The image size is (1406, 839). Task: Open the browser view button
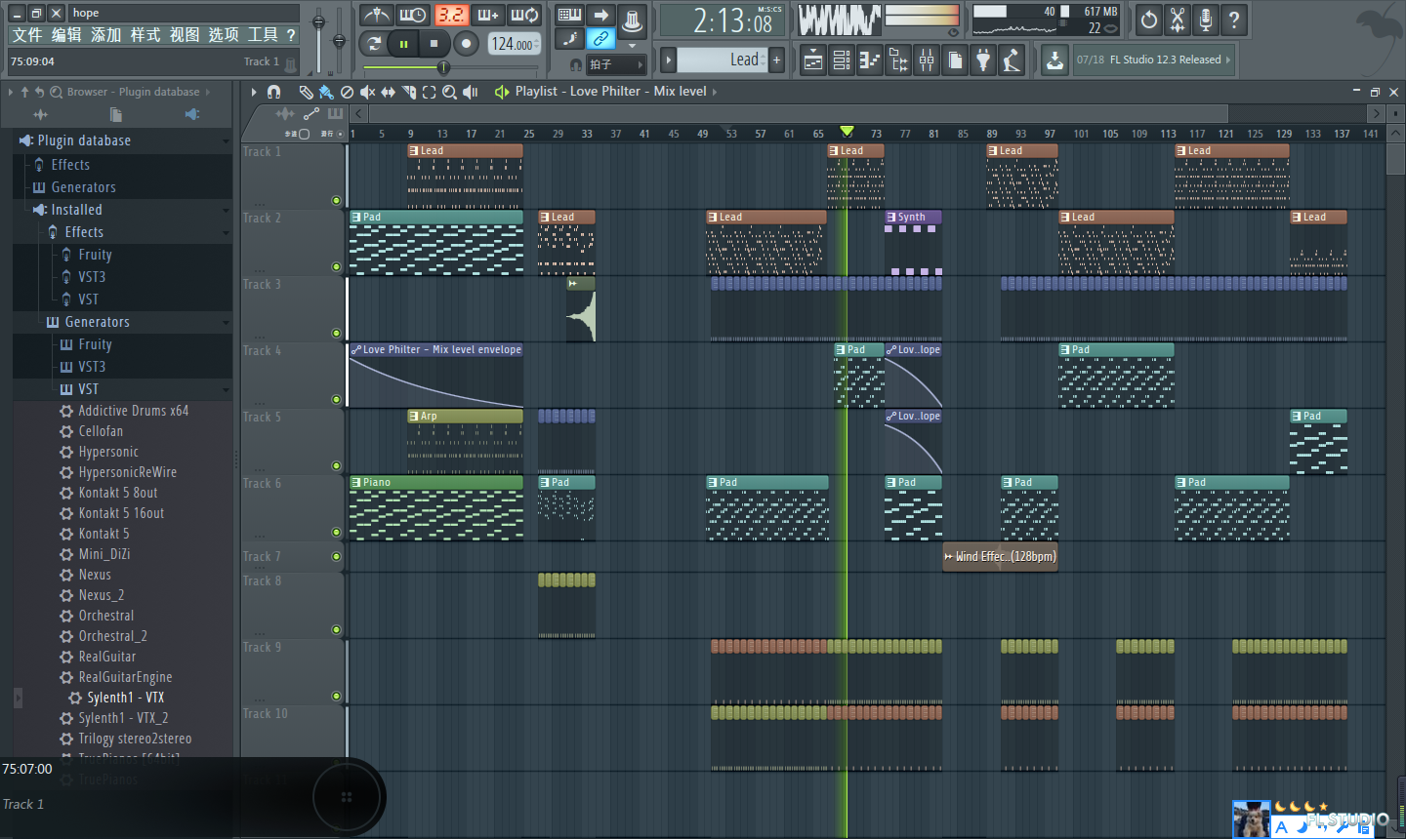click(x=898, y=60)
